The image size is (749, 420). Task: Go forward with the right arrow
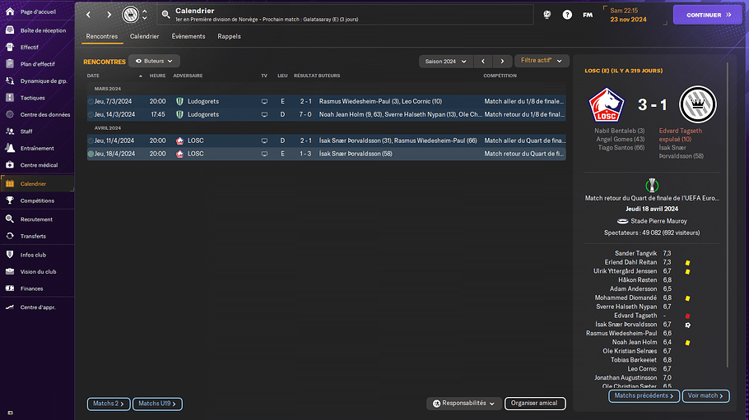(x=109, y=15)
